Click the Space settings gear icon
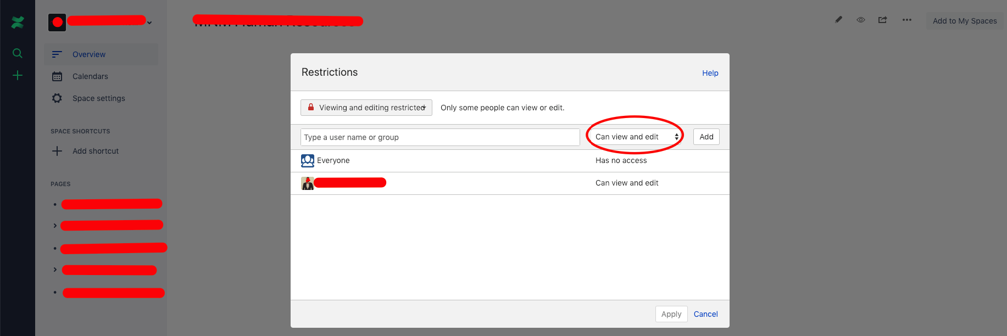The height and width of the screenshot is (336, 1007). coord(57,98)
